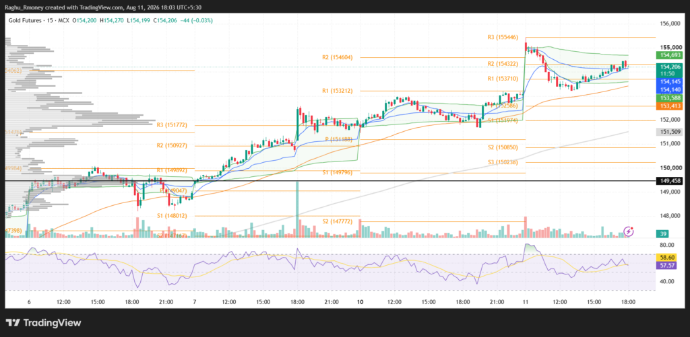Click the purple lightning bolt icon
This screenshot has width=690, height=337.
[630, 231]
